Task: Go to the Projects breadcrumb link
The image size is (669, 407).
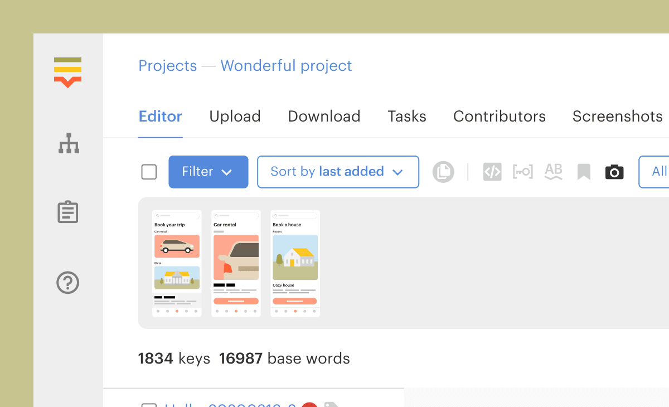Action: (167, 66)
